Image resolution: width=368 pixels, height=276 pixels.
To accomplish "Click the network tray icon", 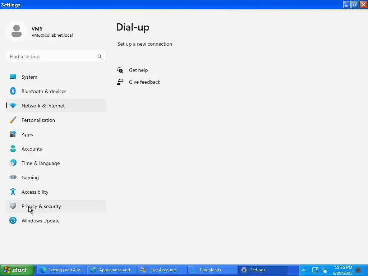I will click(315, 270).
